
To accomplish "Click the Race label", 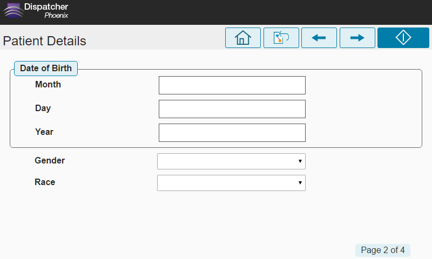I will (x=45, y=182).
